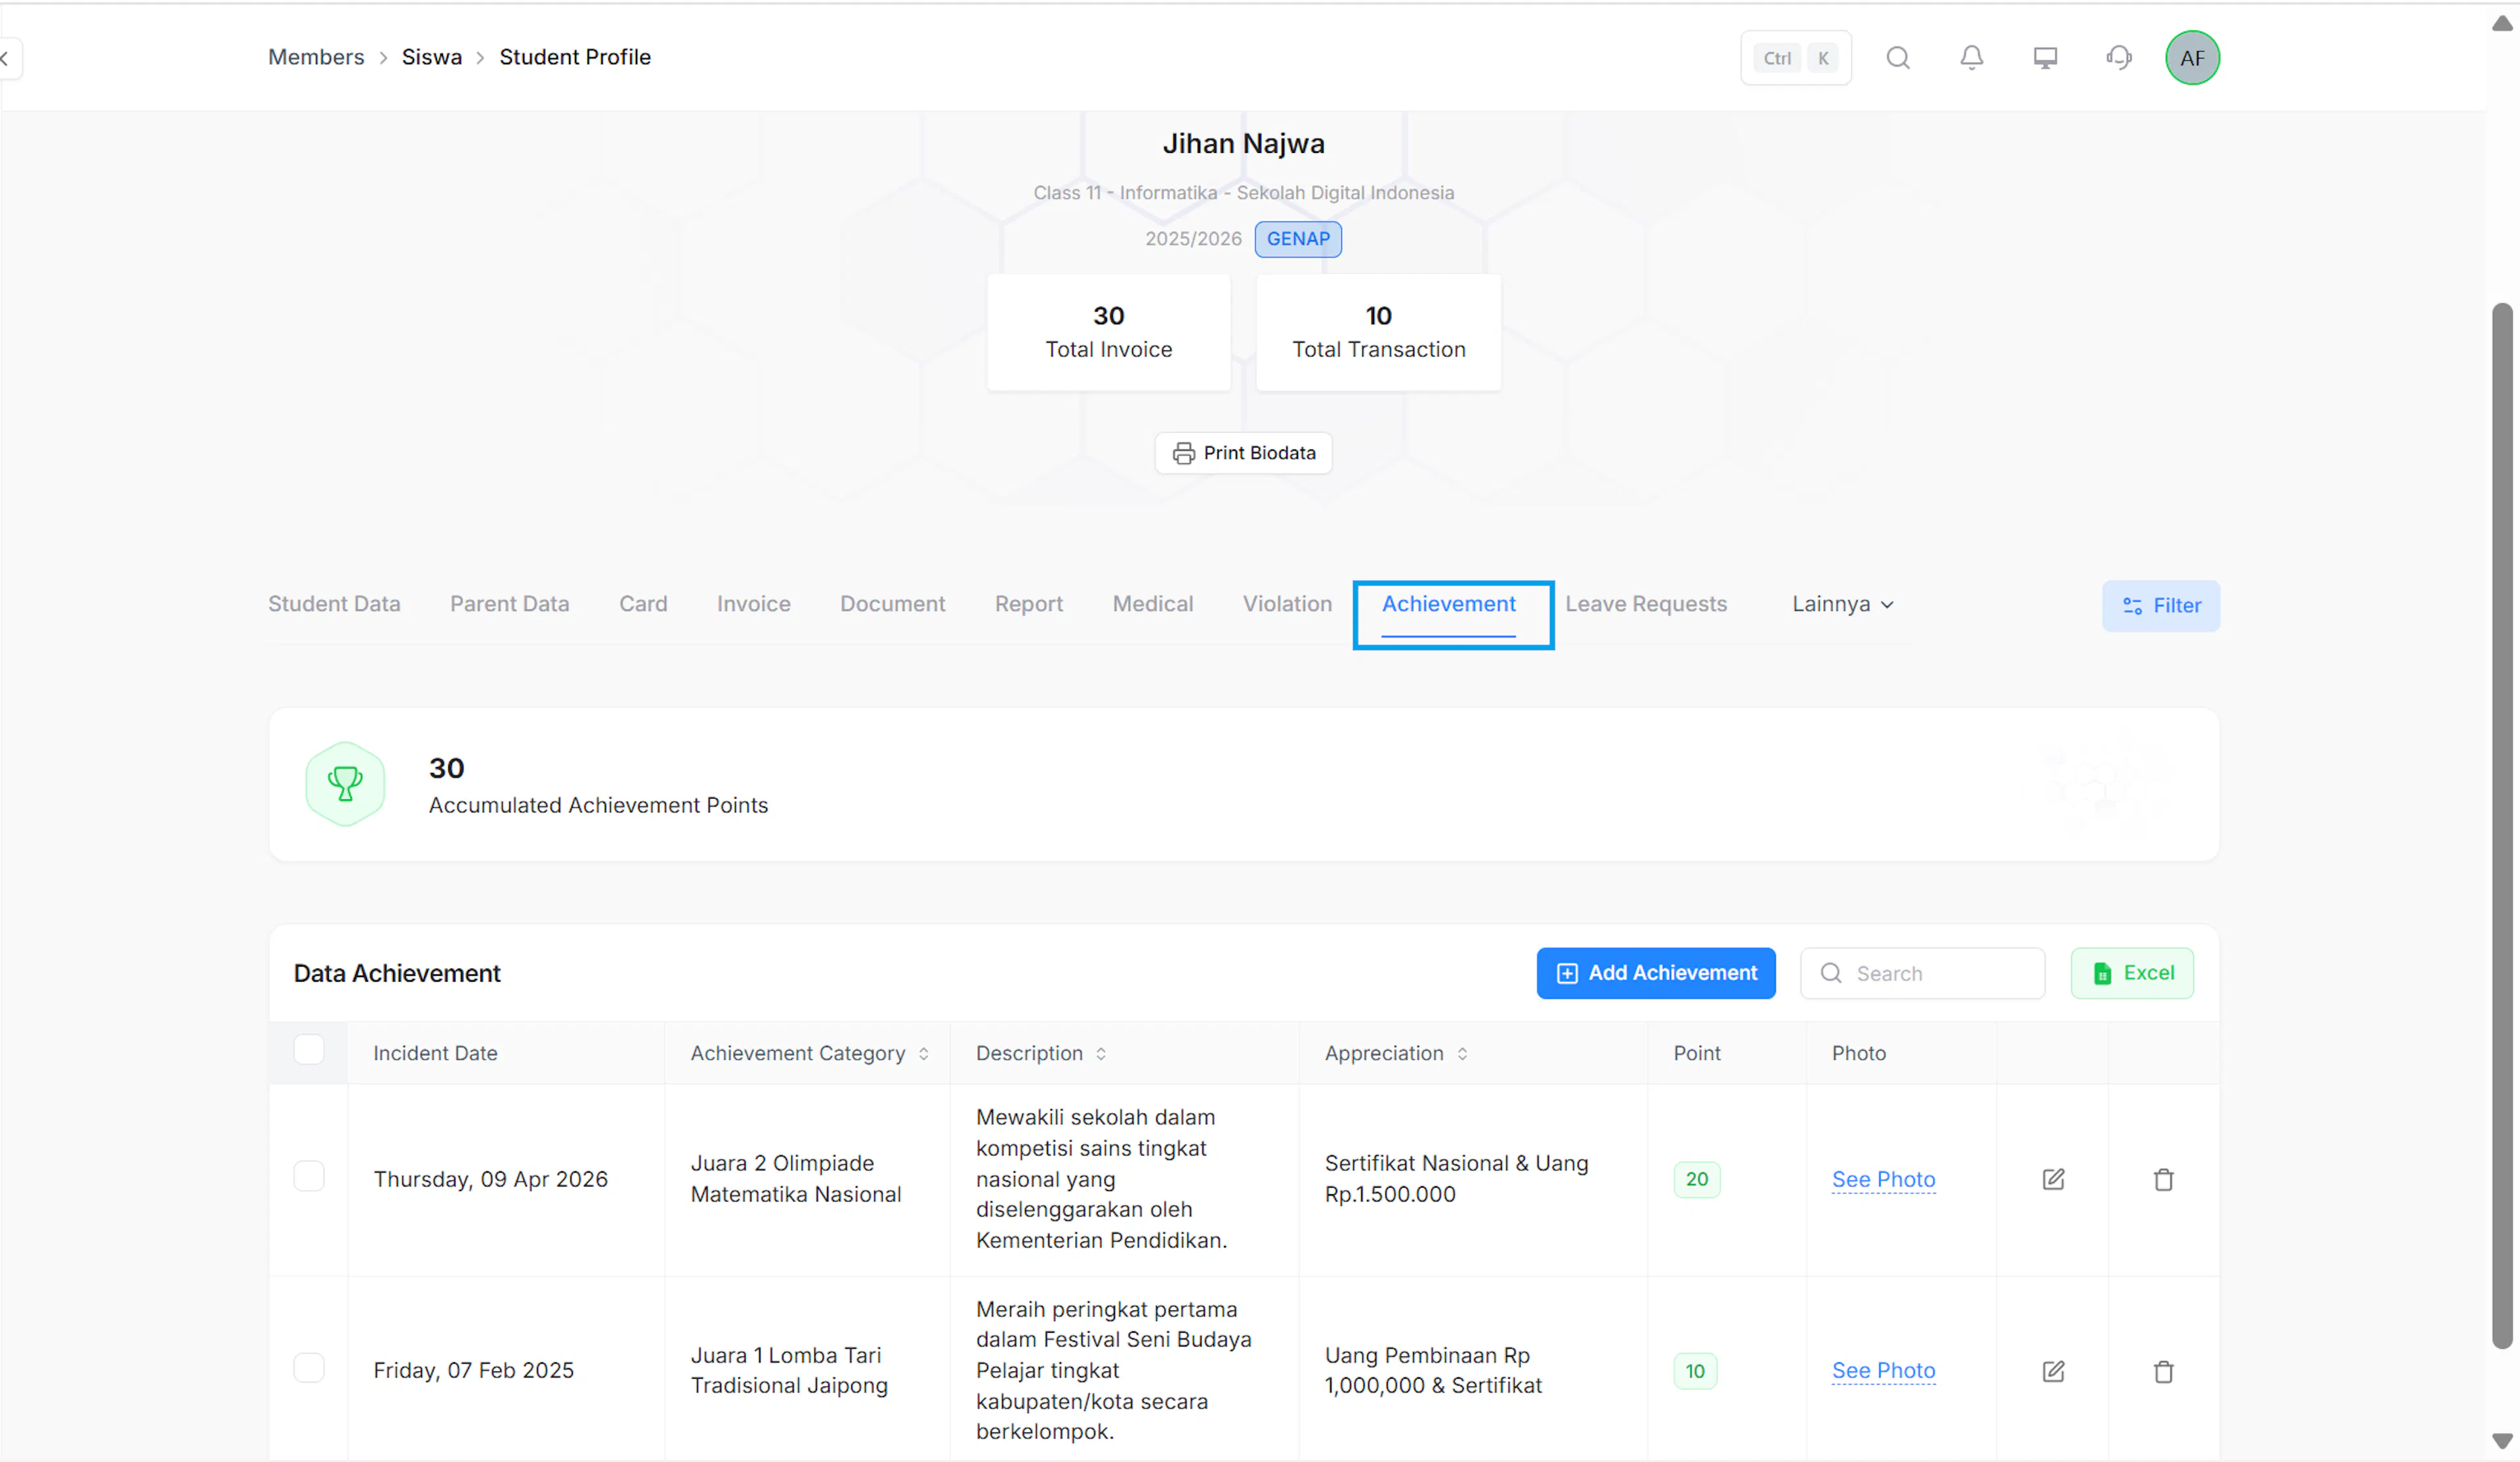Switch to the Parent Data tab

click(x=509, y=604)
